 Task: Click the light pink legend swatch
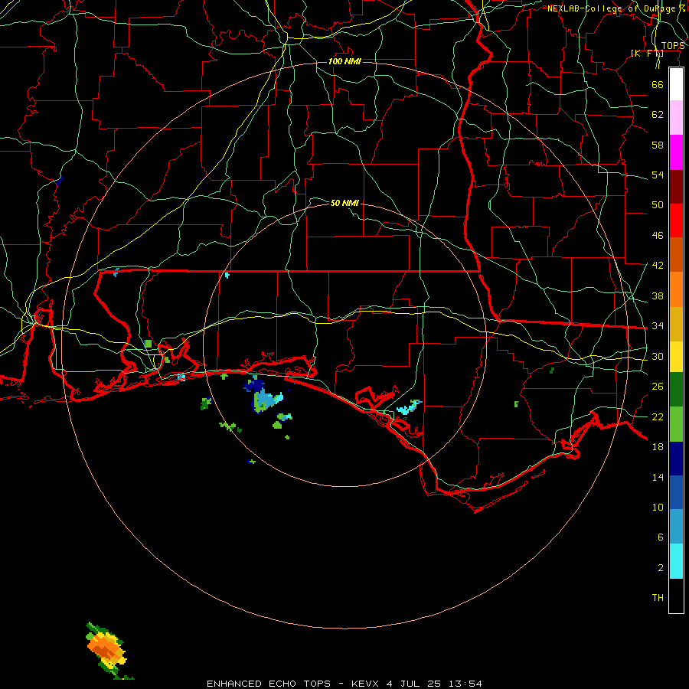click(676, 118)
